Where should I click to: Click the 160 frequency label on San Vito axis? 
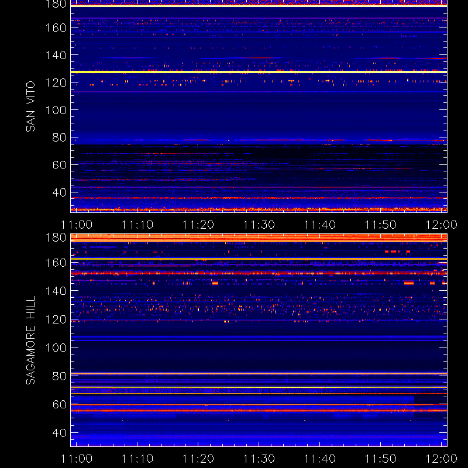click(56, 27)
